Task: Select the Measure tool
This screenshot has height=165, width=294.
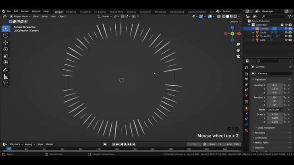Action: pos(6,77)
